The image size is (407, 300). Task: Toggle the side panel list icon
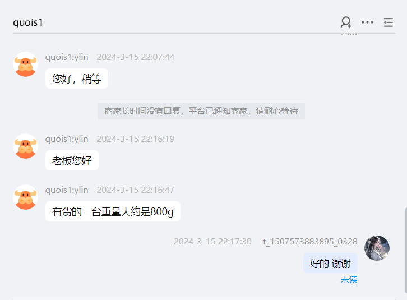click(388, 22)
